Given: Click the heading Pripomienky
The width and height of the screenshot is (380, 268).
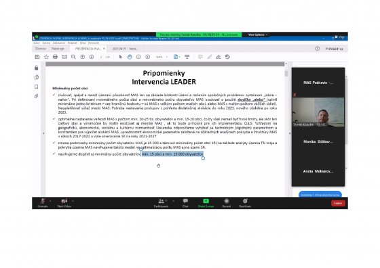Looking at the screenshot, I should click(x=164, y=73).
